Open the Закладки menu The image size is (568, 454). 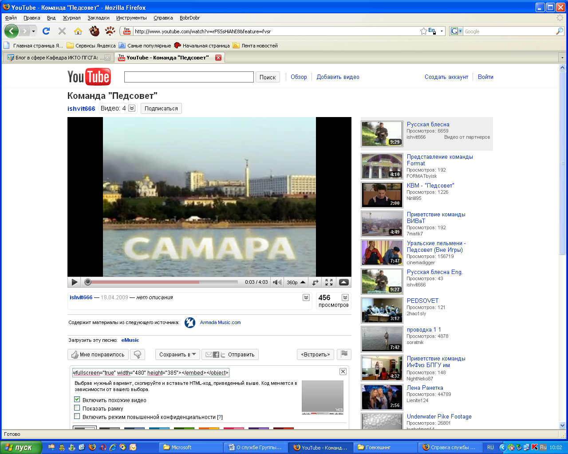pyautogui.click(x=99, y=18)
